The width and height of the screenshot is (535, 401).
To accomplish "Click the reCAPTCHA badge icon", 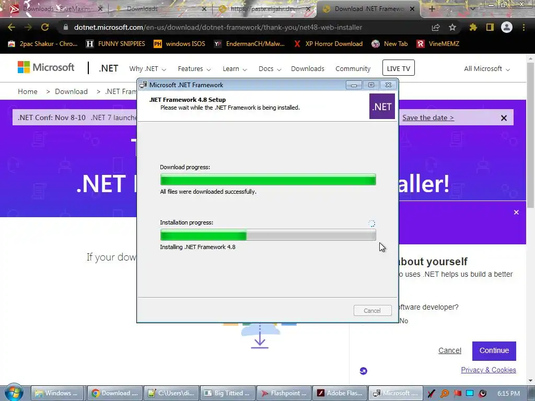I will [364, 371].
